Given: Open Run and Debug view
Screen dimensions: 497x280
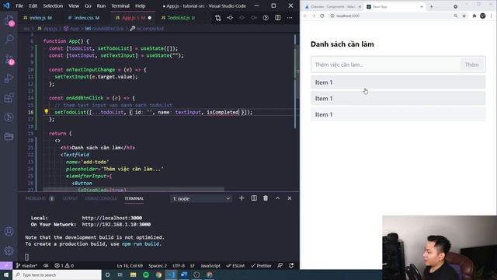Looking at the screenshot, I should click(x=9, y=78).
